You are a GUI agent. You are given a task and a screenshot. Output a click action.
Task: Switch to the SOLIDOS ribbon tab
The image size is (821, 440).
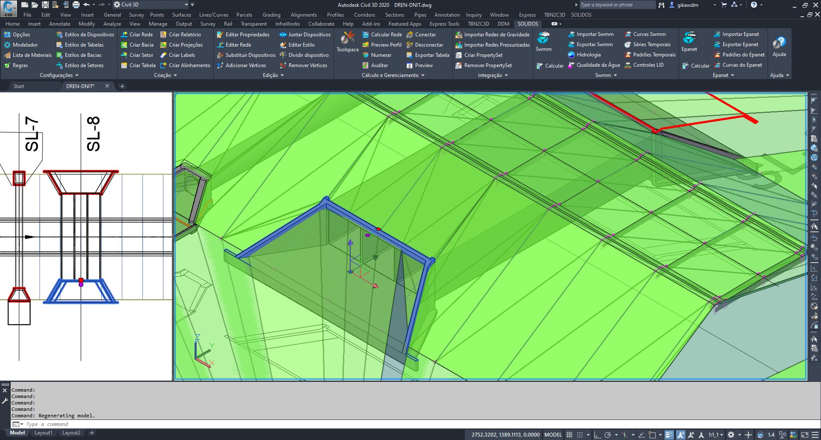coord(528,24)
